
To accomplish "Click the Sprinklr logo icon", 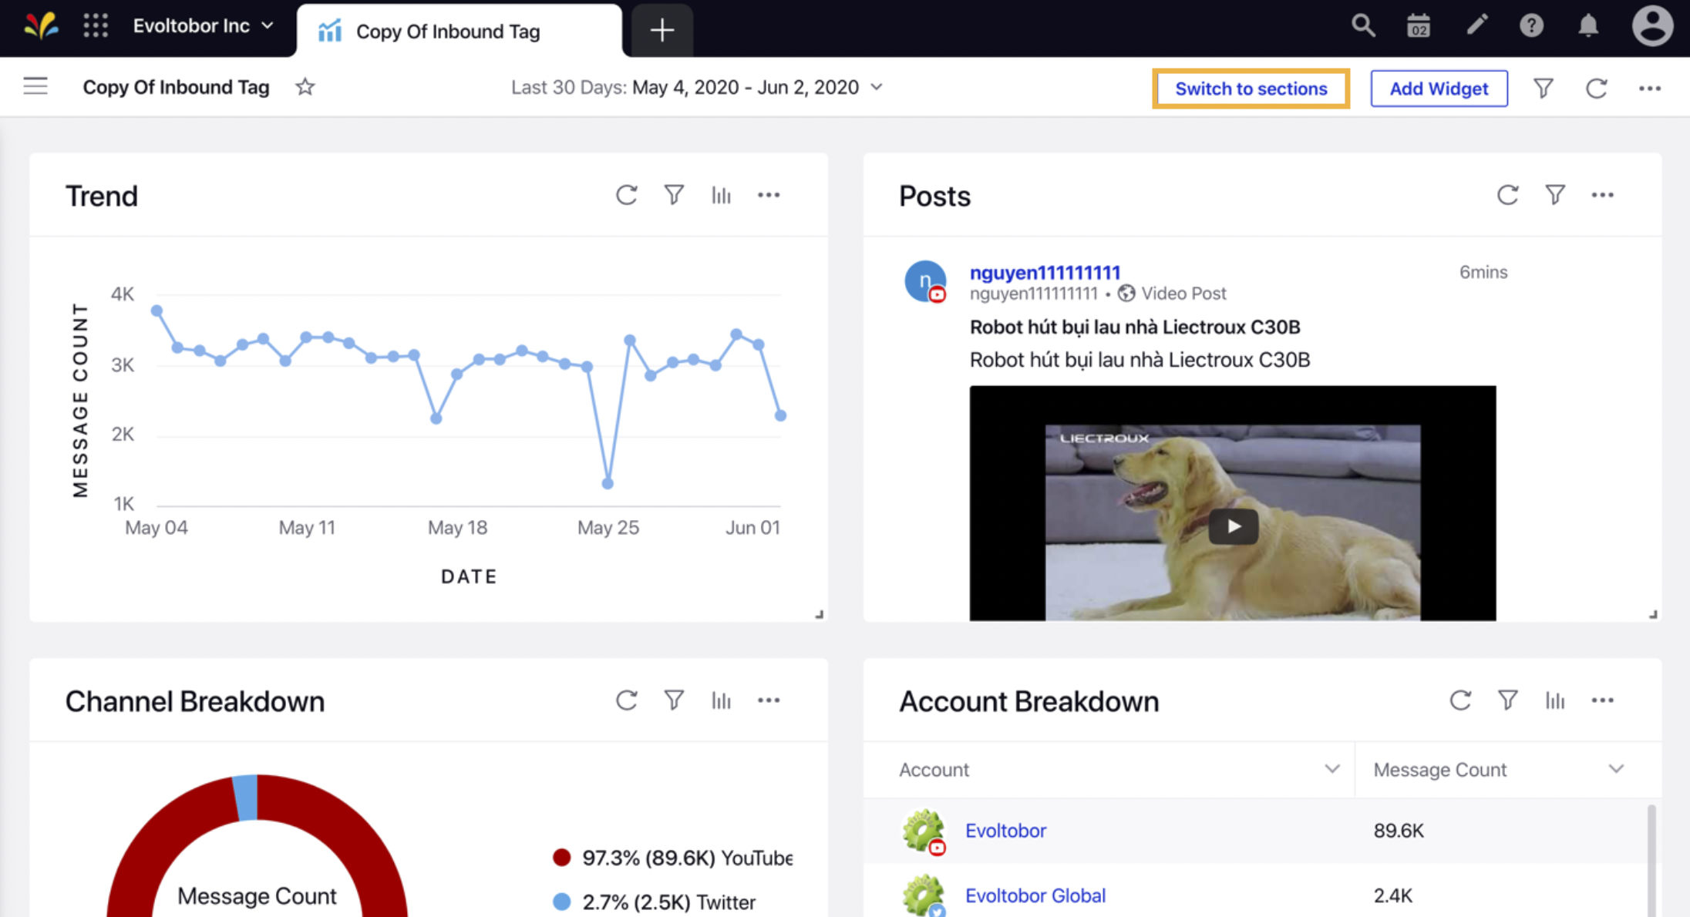I will click(40, 25).
